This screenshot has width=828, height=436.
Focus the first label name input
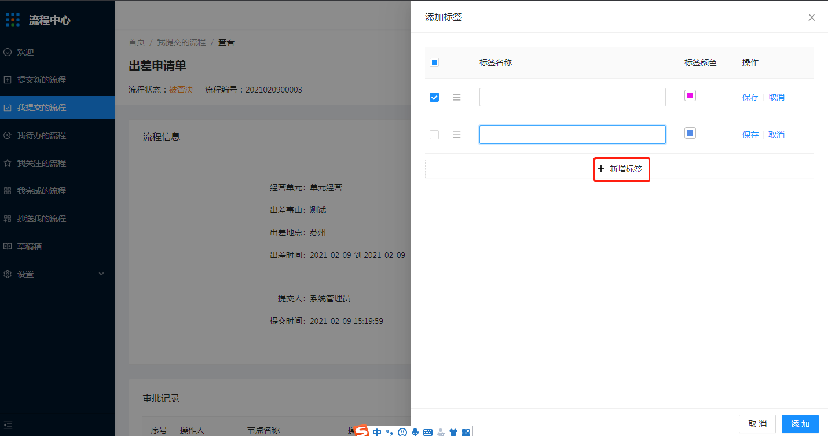pos(573,97)
